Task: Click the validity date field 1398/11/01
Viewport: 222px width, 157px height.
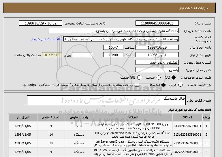Action: [x=157, y=55]
